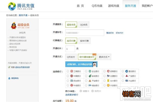Image resolution: width=153 pixels, height=102 pixels.
Task: Focus the 开通时长 months input field
Action: point(70,49)
